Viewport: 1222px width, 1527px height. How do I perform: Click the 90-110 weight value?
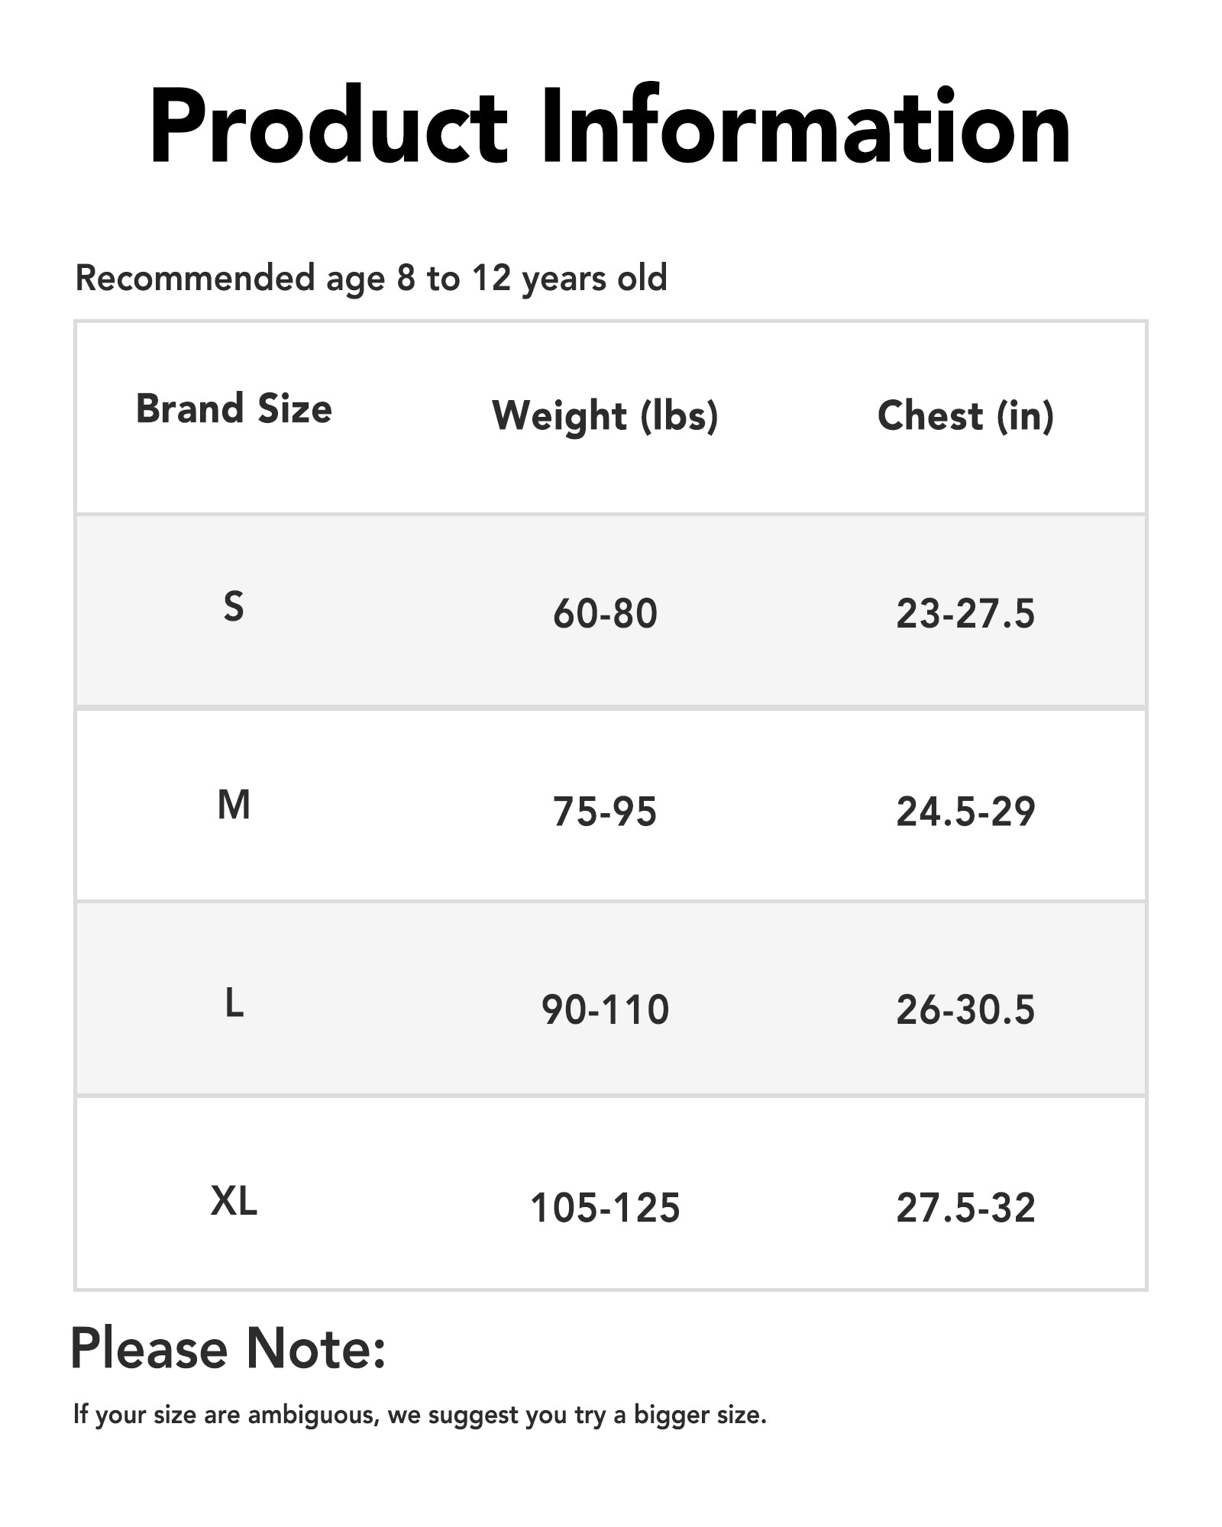(605, 1009)
